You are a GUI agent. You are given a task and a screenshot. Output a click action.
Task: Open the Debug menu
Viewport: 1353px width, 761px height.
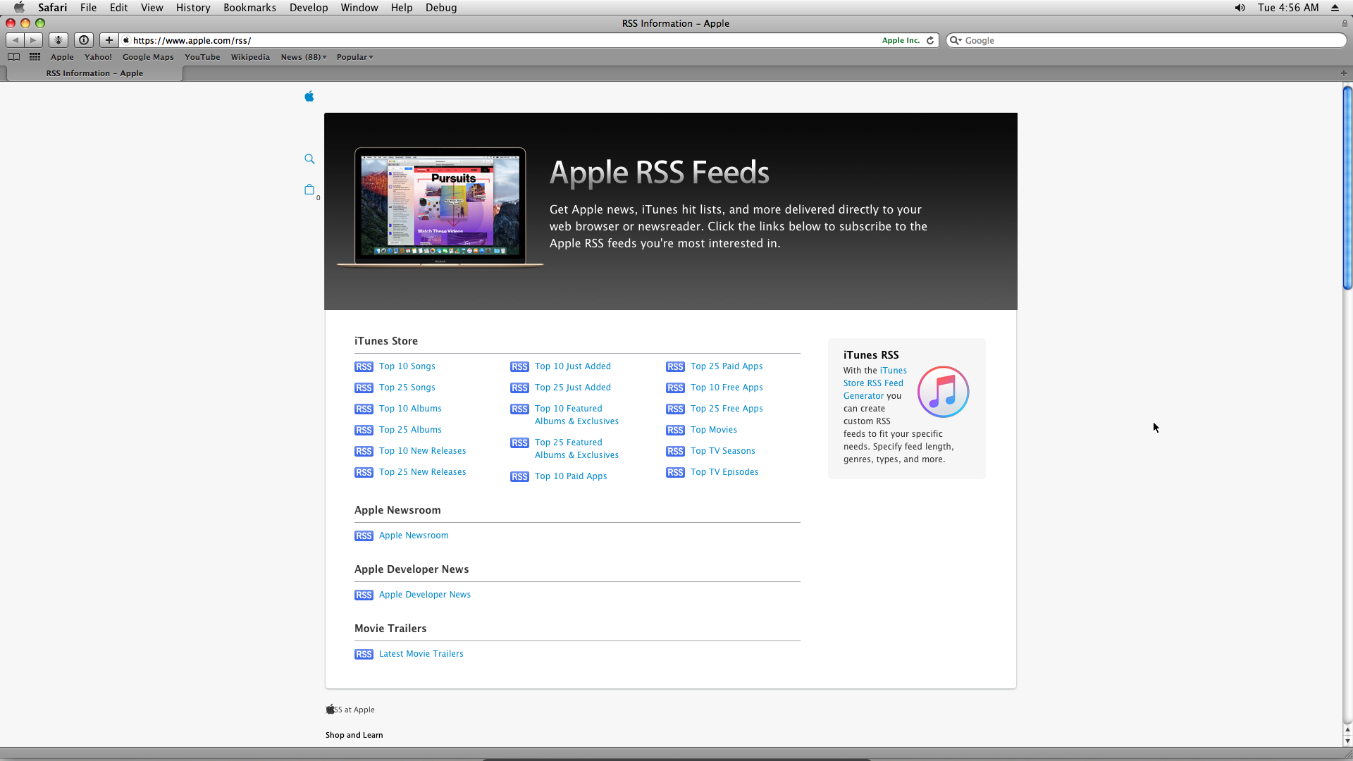coord(441,8)
